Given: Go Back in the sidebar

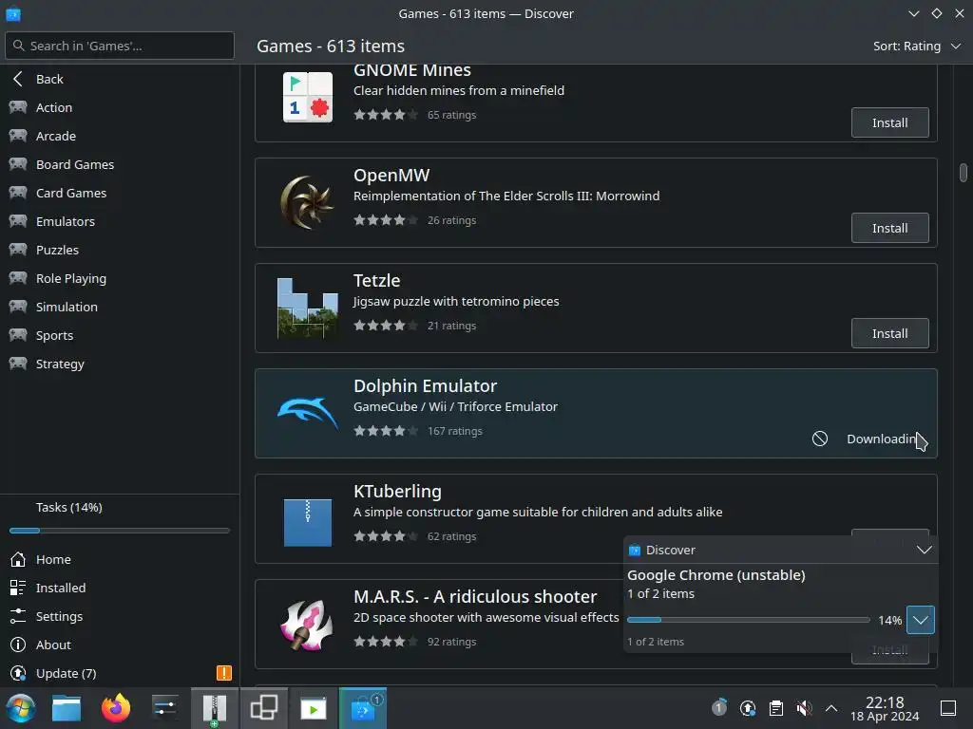Looking at the screenshot, I should tap(118, 79).
